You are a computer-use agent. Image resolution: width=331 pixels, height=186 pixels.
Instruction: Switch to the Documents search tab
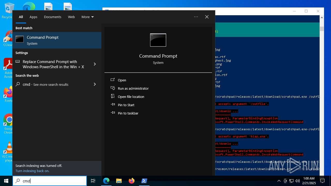[52, 17]
